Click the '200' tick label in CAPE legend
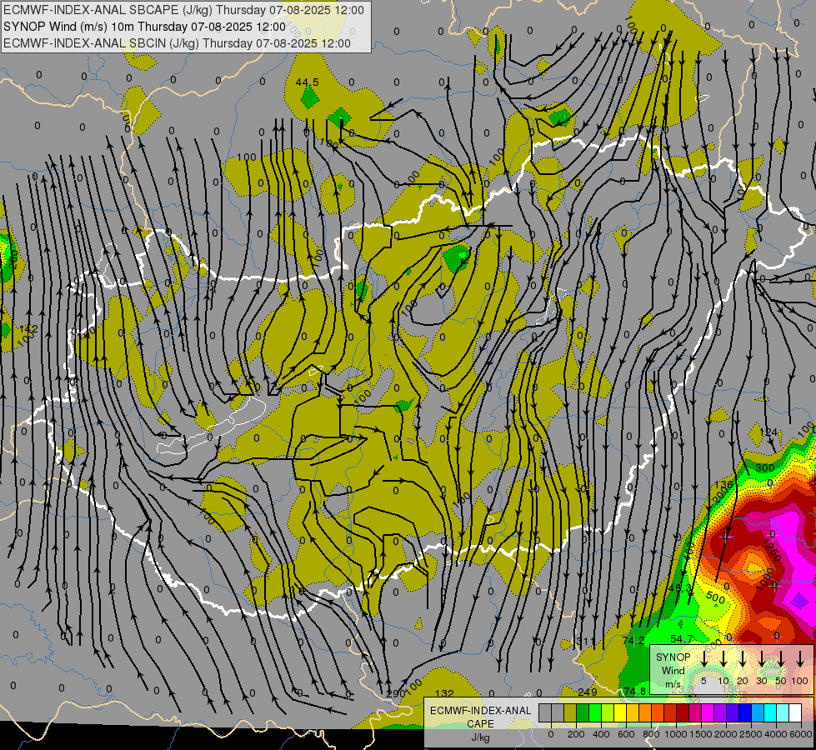 coord(576,734)
